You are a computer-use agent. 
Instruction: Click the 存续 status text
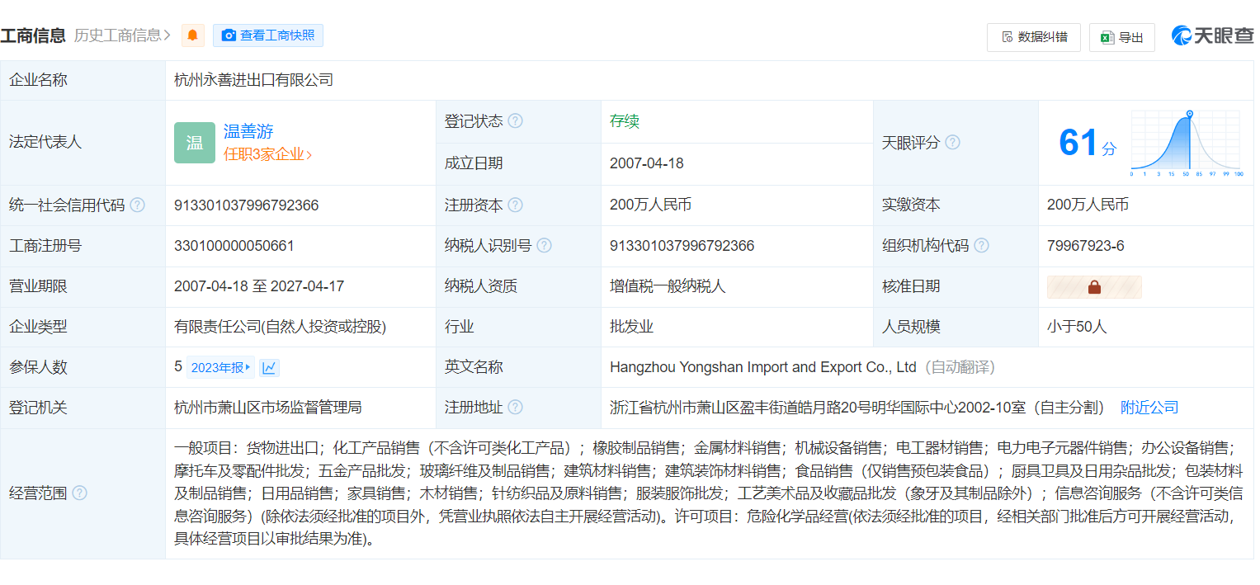[x=625, y=121]
